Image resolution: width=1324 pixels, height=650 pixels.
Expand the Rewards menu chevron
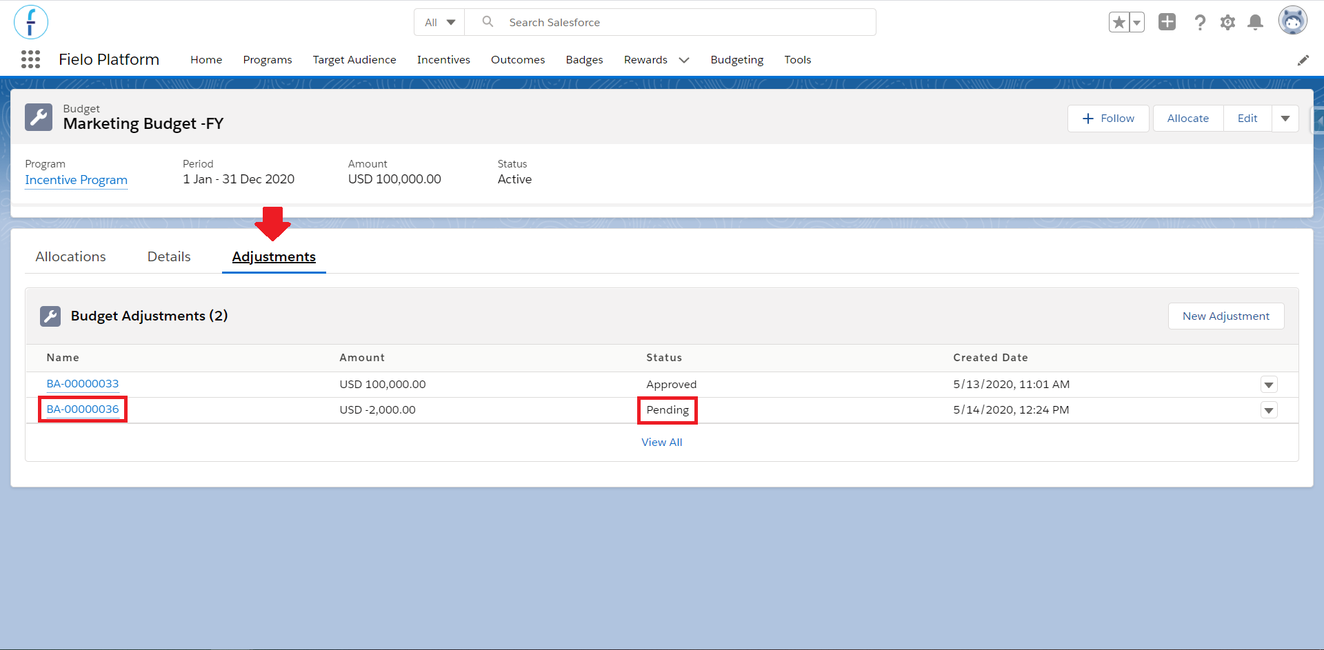684,60
